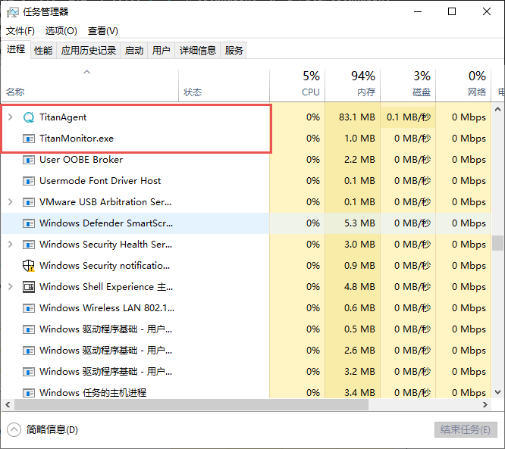Click the VMware USB Arbitration Service icon
The width and height of the screenshot is (505, 449).
29,202
